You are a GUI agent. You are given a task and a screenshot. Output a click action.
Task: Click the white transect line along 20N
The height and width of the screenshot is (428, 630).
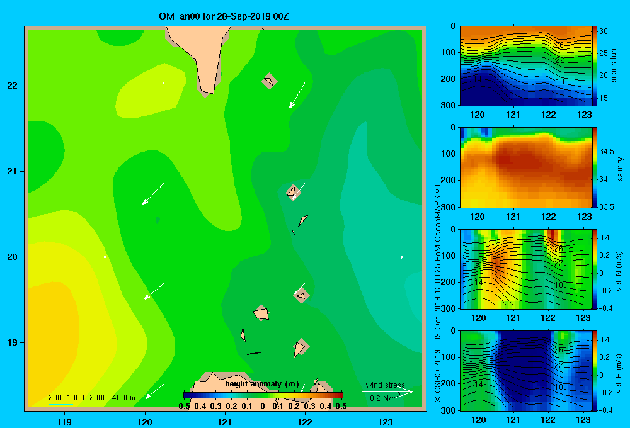[253, 257]
